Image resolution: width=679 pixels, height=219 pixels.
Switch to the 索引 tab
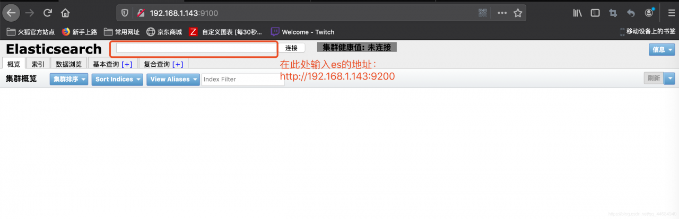(38, 64)
